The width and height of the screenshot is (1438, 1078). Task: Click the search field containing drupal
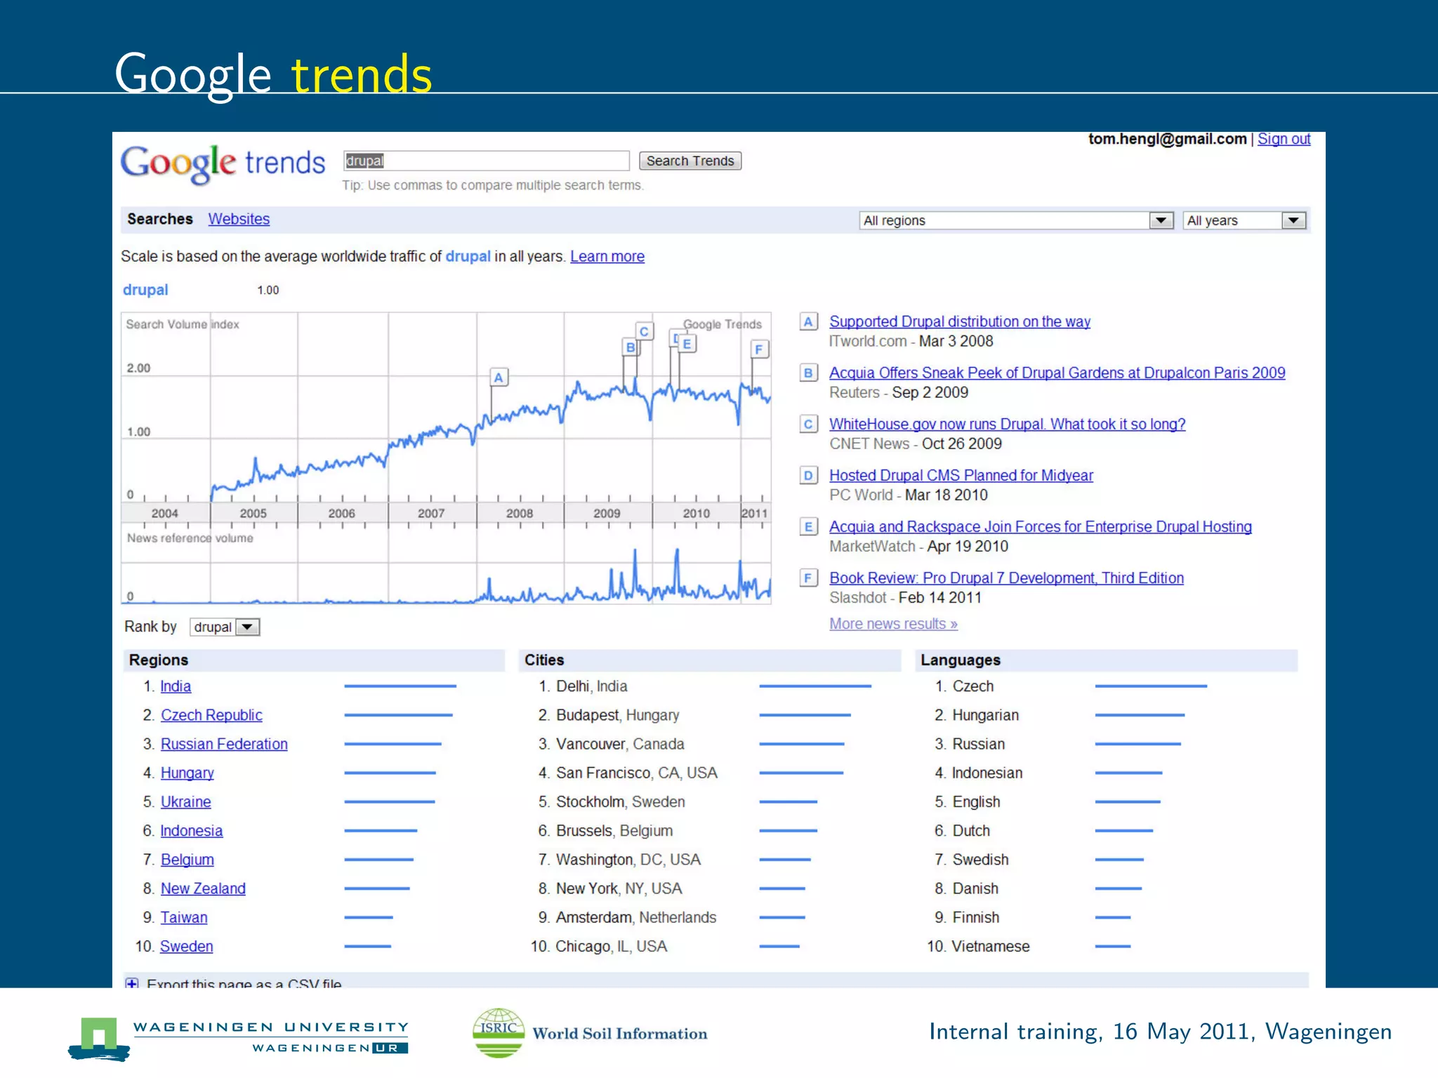pos(487,161)
